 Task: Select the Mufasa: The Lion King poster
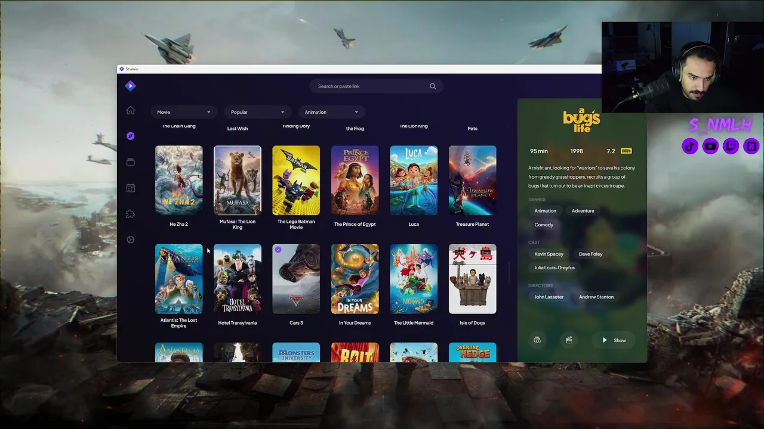(238, 180)
